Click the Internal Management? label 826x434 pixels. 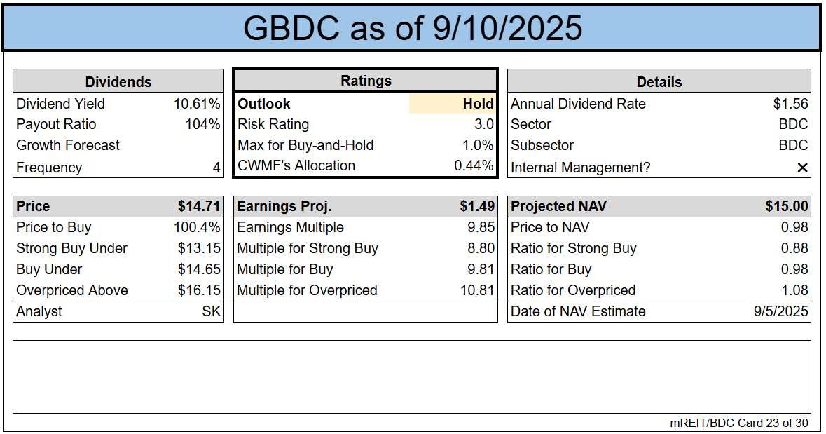pyautogui.click(x=581, y=168)
